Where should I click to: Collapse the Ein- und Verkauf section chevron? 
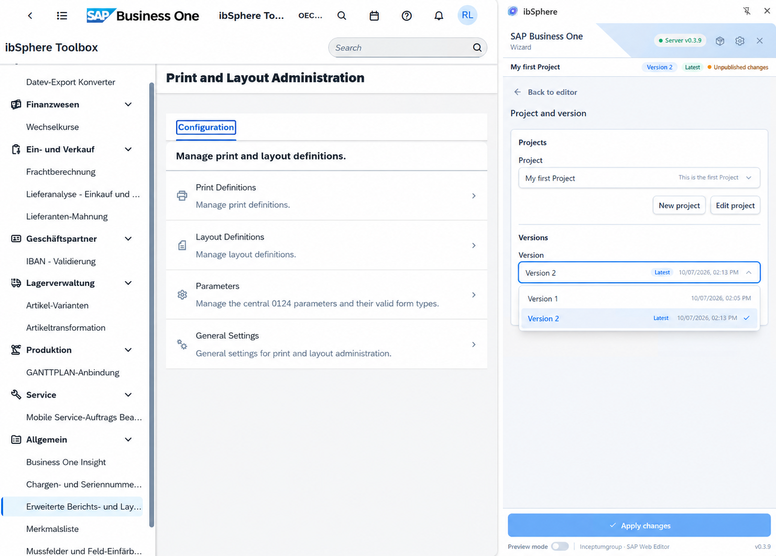click(x=128, y=149)
